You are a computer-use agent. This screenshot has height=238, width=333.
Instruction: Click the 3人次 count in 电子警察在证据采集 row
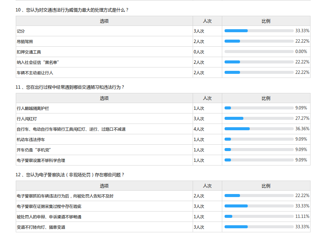(199, 206)
